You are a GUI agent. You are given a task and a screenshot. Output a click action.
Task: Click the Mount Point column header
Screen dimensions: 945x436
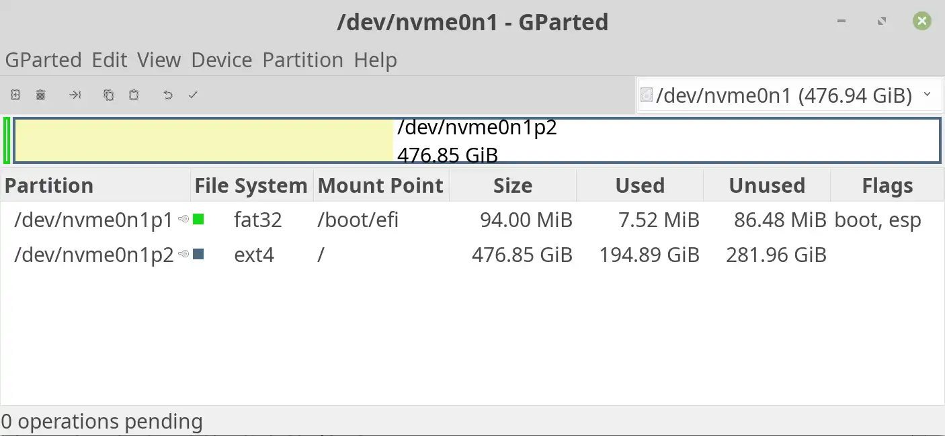point(380,185)
